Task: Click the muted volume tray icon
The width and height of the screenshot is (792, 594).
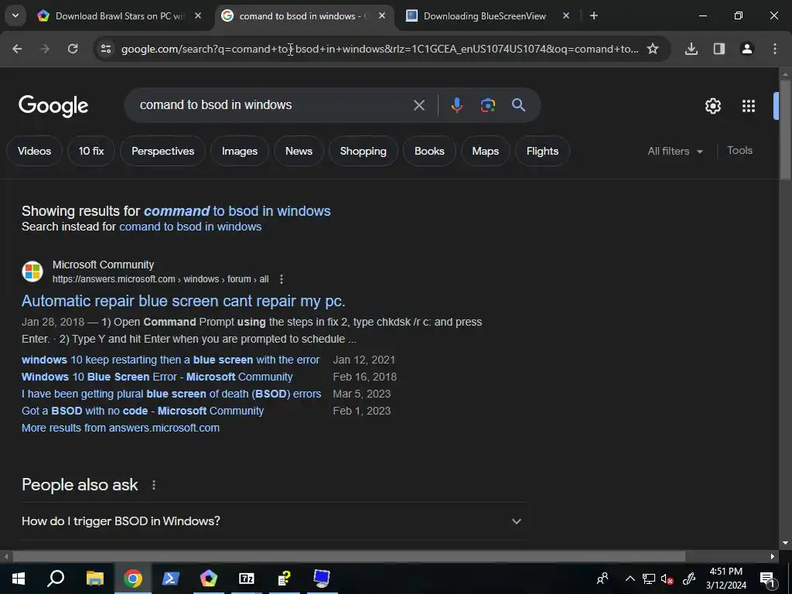Action: 667,579
